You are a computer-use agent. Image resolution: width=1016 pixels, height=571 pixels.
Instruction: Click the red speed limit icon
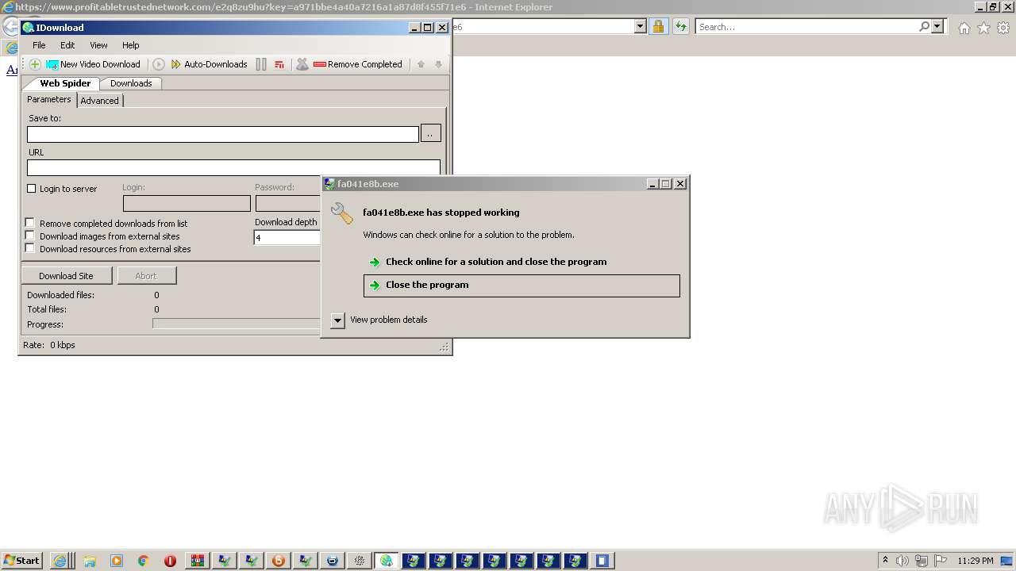[279, 64]
